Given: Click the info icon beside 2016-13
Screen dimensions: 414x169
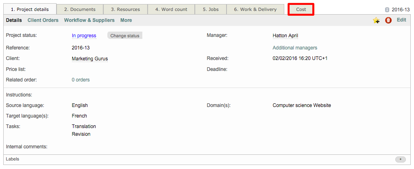Looking at the screenshot, I should tap(387, 10).
